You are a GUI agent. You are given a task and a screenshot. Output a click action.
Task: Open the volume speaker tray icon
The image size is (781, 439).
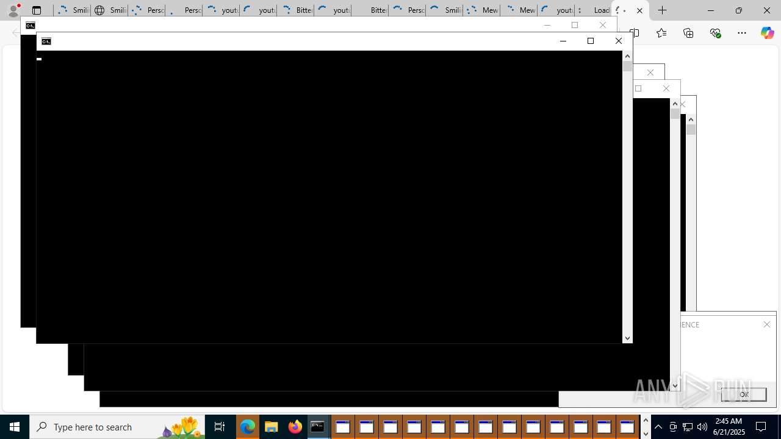pos(702,427)
